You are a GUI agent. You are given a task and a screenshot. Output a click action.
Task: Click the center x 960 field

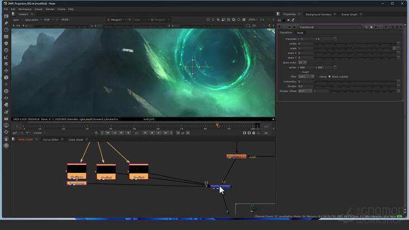pos(307,68)
